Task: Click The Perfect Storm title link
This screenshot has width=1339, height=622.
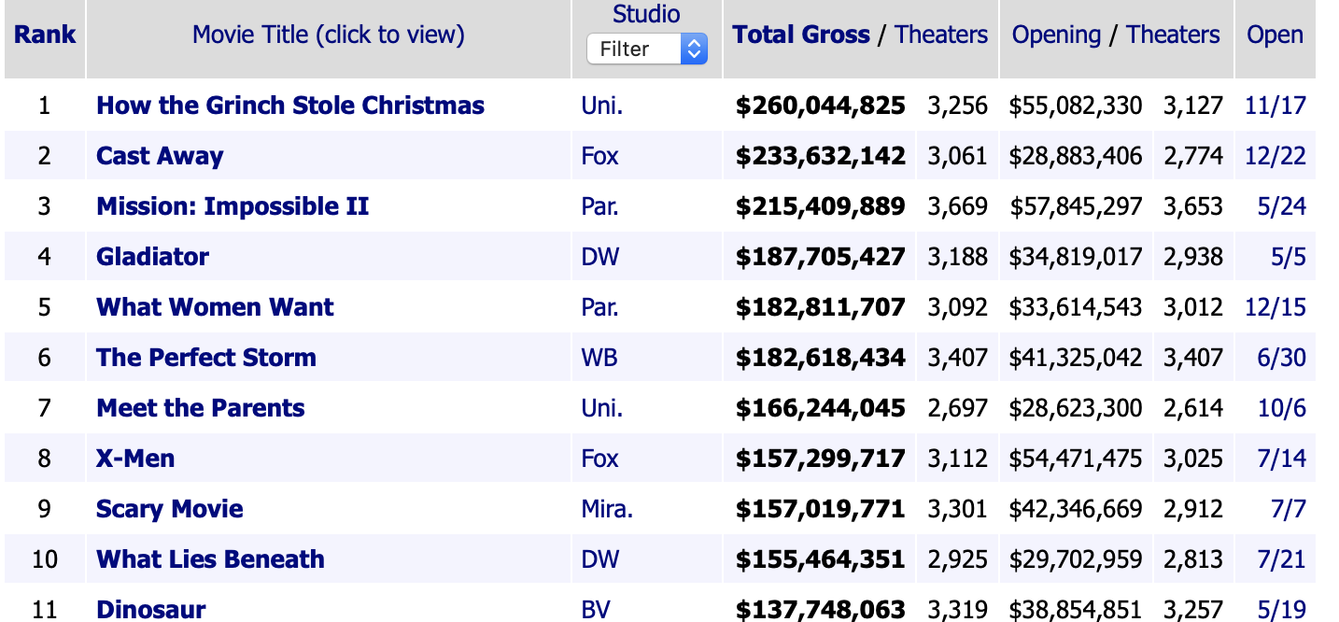Action: (x=206, y=358)
